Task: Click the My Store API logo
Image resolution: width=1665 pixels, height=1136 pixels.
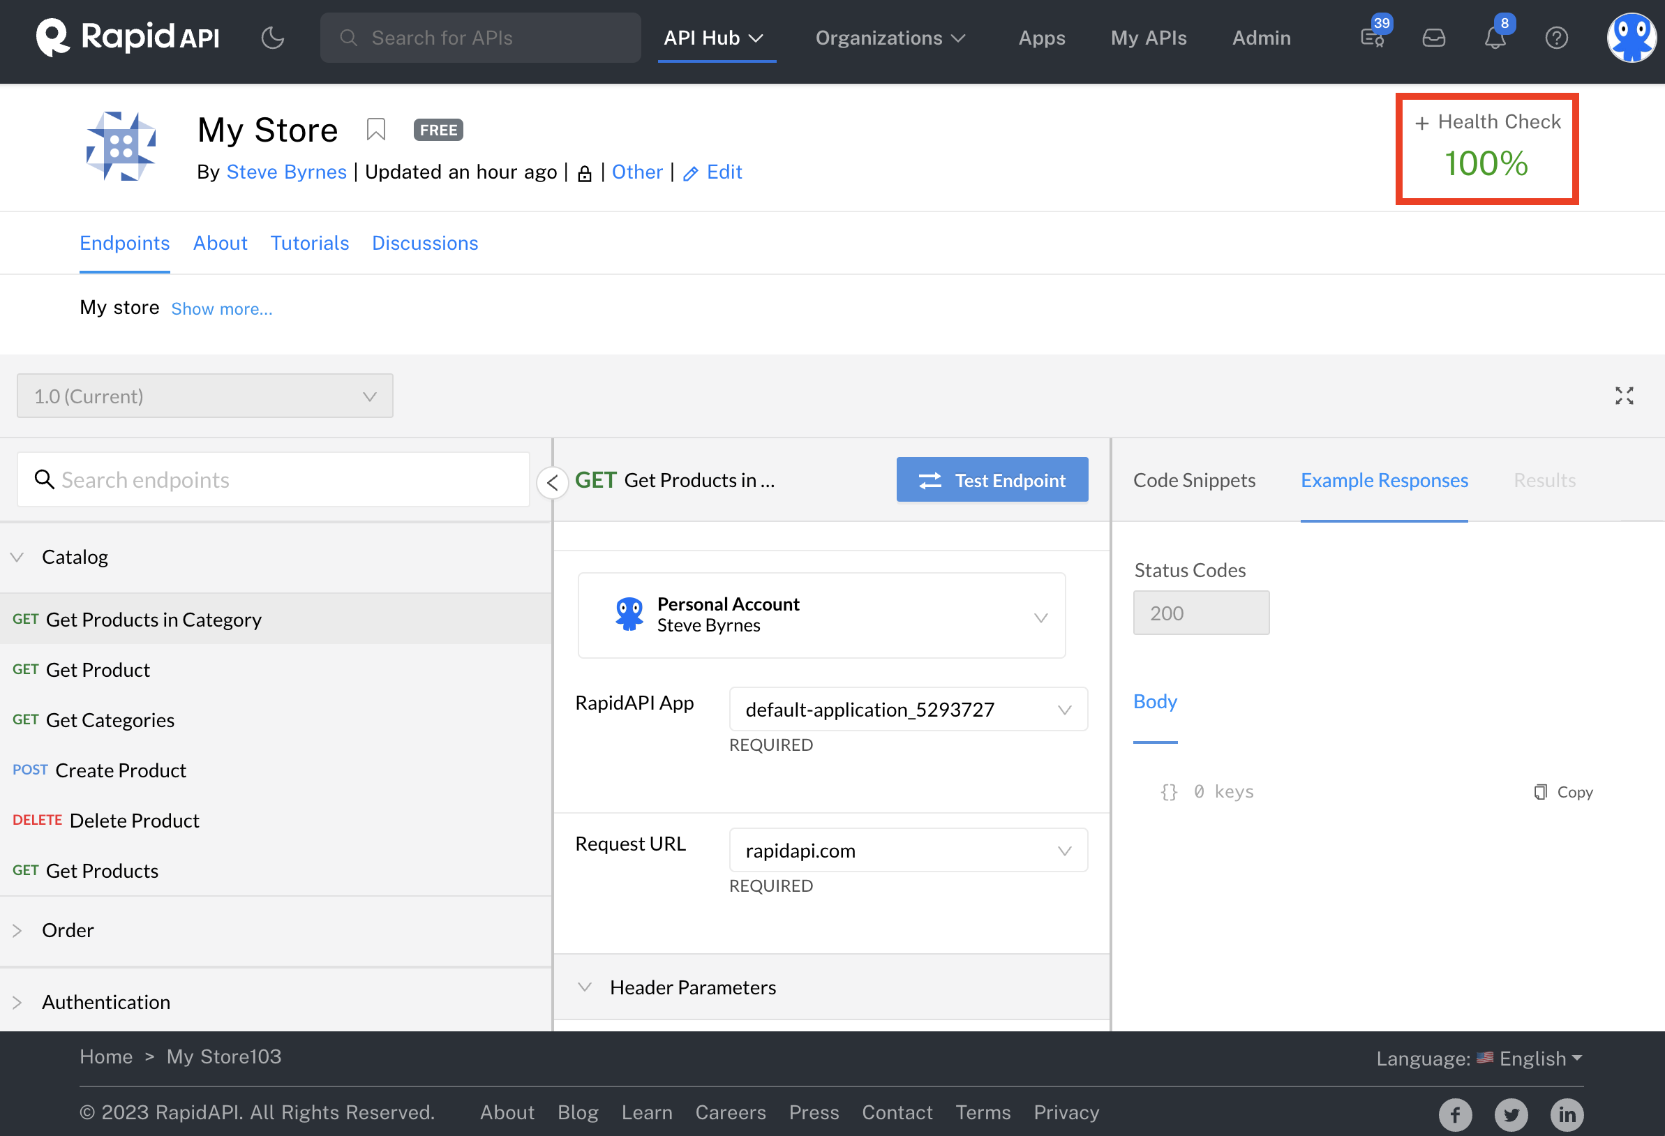Action: pyautogui.click(x=120, y=146)
